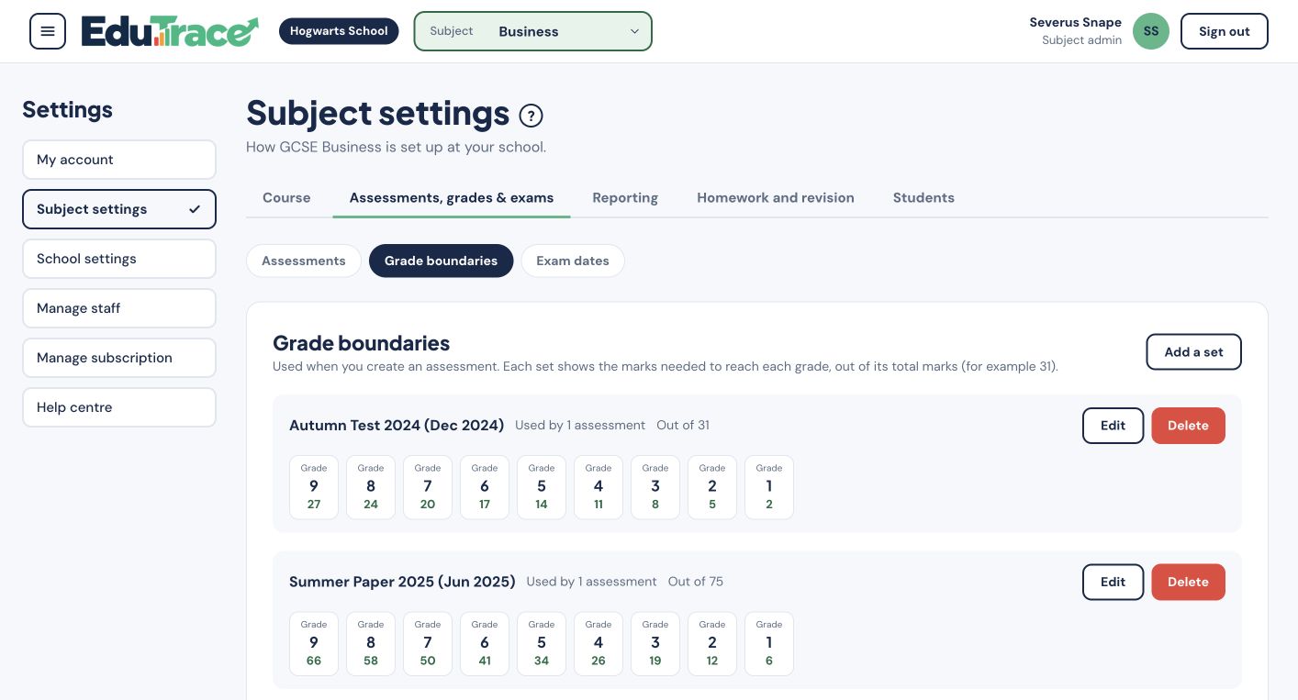Open School settings
The image size is (1298, 700).
coord(119,259)
